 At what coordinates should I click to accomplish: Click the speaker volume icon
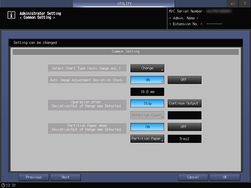click(233, 3)
